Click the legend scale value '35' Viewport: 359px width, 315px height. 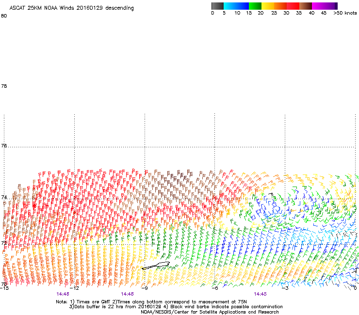pyautogui.click(x=299, y=13)
